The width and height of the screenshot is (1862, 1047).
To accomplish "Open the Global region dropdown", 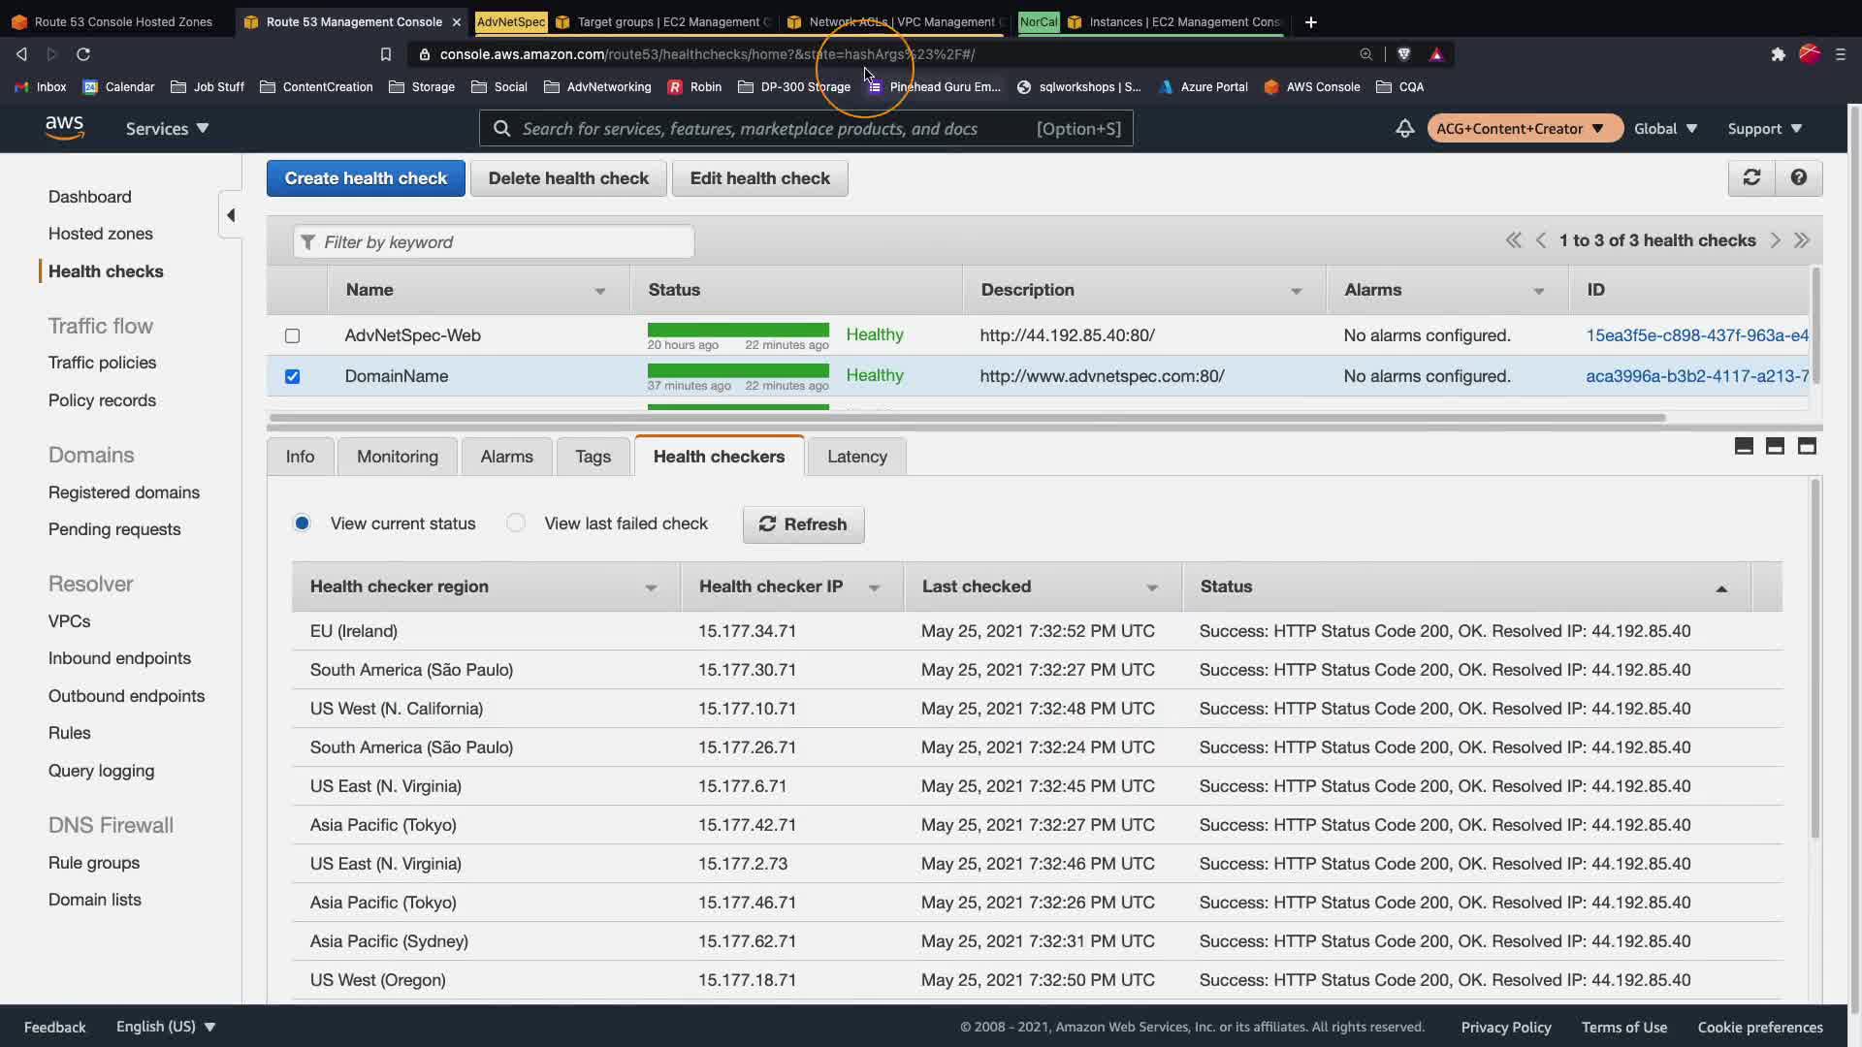I will [1665, 128].
